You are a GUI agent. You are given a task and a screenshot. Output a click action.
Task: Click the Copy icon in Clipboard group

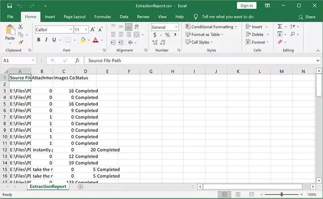[x=21, y=35]
